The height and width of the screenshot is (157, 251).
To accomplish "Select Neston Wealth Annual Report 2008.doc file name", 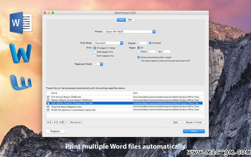I will tap(71, 100).
